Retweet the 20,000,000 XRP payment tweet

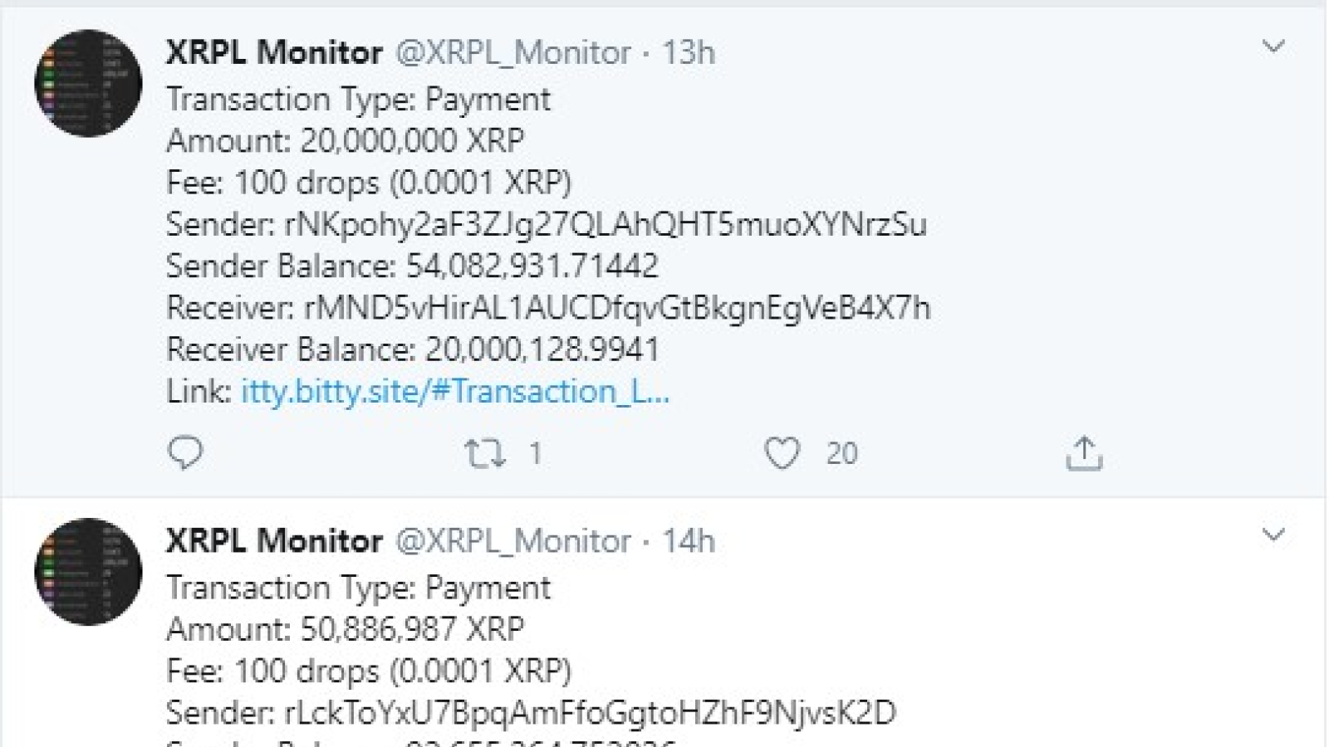pyautogui.click(x=484, y=453)
